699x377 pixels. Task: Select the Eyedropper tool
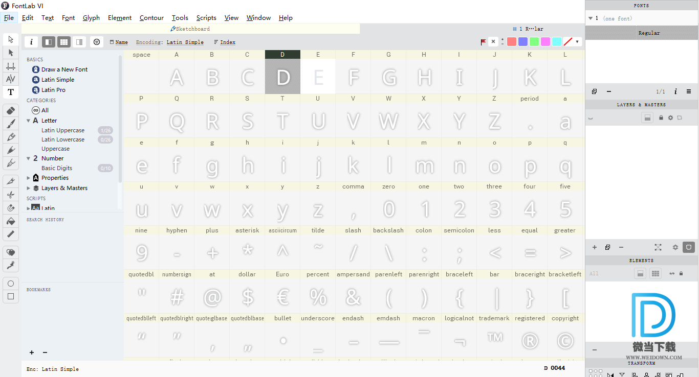click(11, 265)
